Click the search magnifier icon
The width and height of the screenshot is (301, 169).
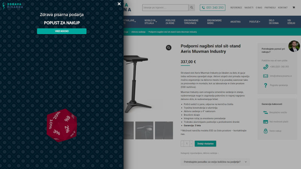coord(192,8)
